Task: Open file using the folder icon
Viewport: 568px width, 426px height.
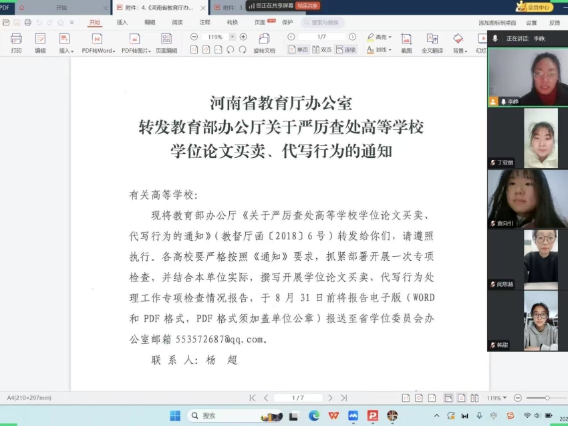Action: [x=6, y=23]
